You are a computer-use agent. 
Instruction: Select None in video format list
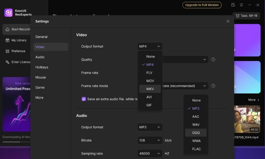pos(150,57)
